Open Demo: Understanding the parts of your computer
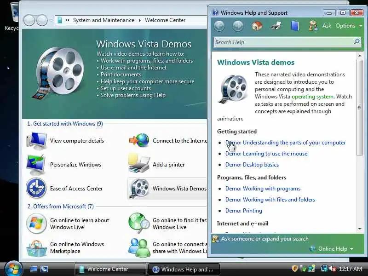This screenshot has width=368, height=276. tap(285, 143)
